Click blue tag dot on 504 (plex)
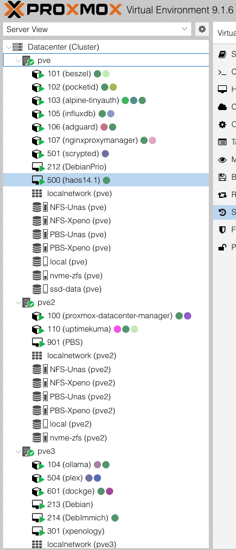This screenshot has height=550, width=236. (x=97, y=478)
